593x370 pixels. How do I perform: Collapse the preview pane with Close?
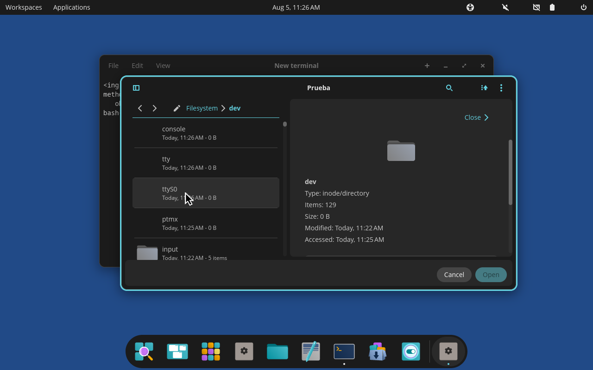coord(477,117)
